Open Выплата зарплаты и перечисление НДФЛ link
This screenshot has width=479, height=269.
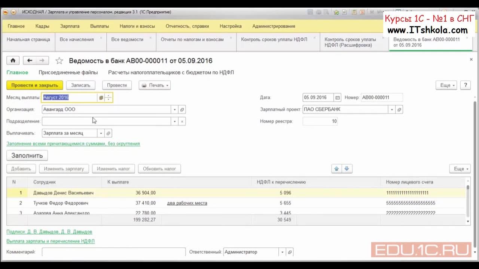tap(51, 241)
